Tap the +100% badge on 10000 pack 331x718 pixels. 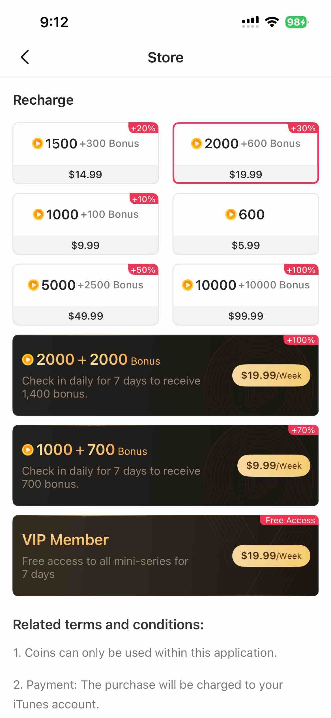[x=301, y=270]
